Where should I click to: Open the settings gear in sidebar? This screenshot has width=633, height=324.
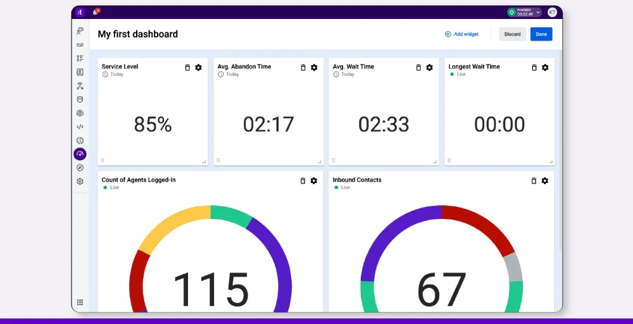click(80, 181)
